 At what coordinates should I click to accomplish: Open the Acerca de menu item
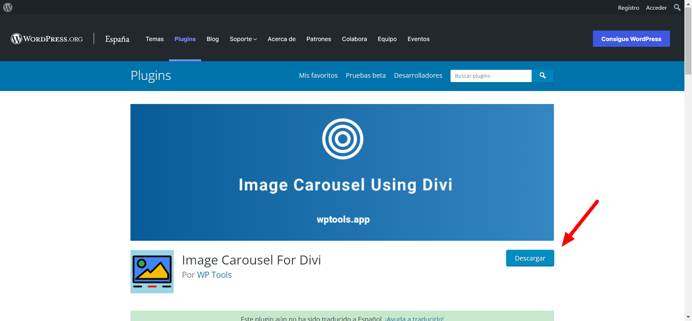point(281,39)
